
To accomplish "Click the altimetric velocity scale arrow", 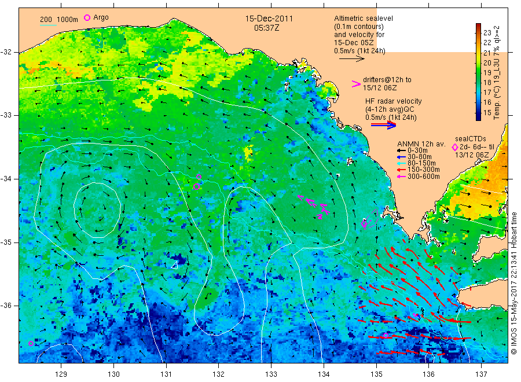I will (x=351, y=59).
